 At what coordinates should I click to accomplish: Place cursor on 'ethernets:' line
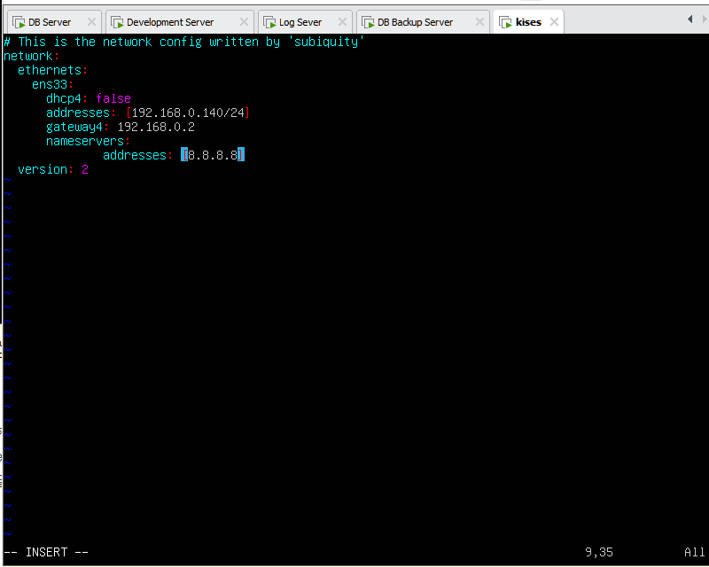tap(52, 71)
